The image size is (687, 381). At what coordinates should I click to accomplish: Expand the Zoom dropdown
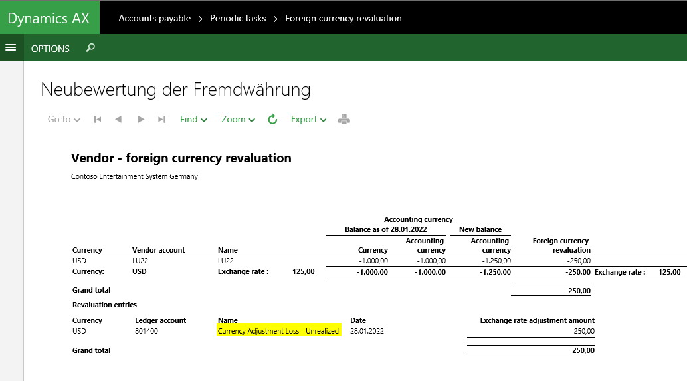coord(238,120)
